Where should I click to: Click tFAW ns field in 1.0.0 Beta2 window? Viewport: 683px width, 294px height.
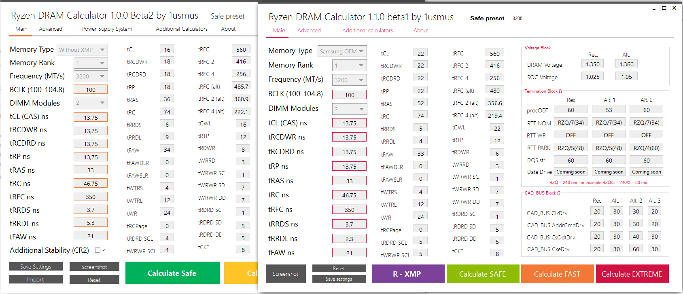click(x=91, y=236)
